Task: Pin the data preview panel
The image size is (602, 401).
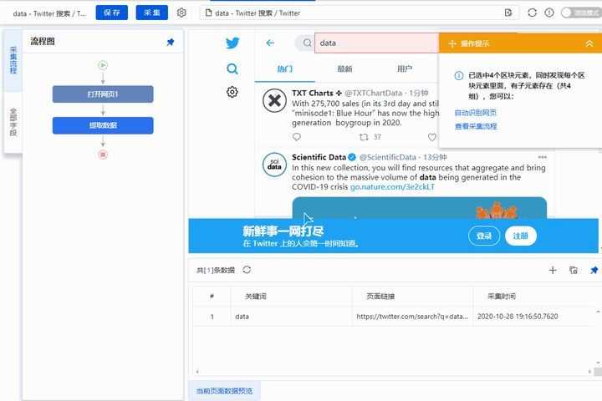Action: [x=594, y=270]
